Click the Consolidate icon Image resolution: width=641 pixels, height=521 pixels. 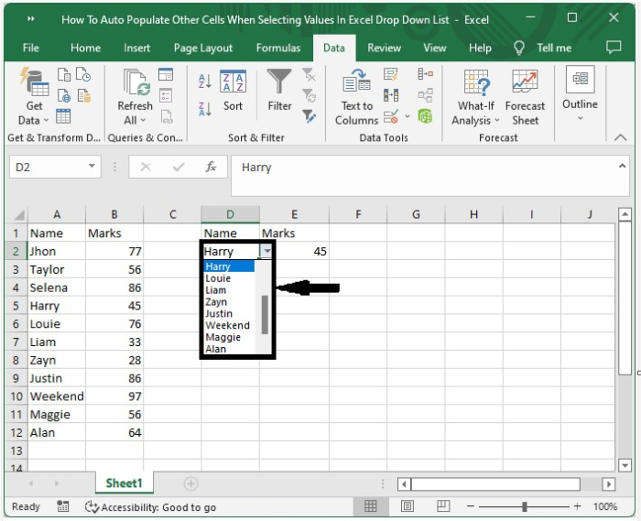click(x=425, y=74)
